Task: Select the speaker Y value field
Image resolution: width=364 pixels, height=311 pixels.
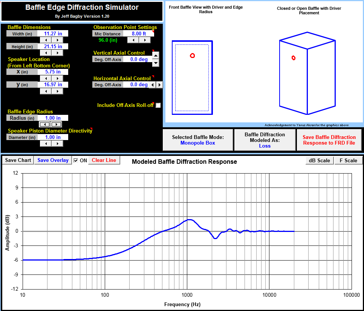Action: tap(53, 85)
